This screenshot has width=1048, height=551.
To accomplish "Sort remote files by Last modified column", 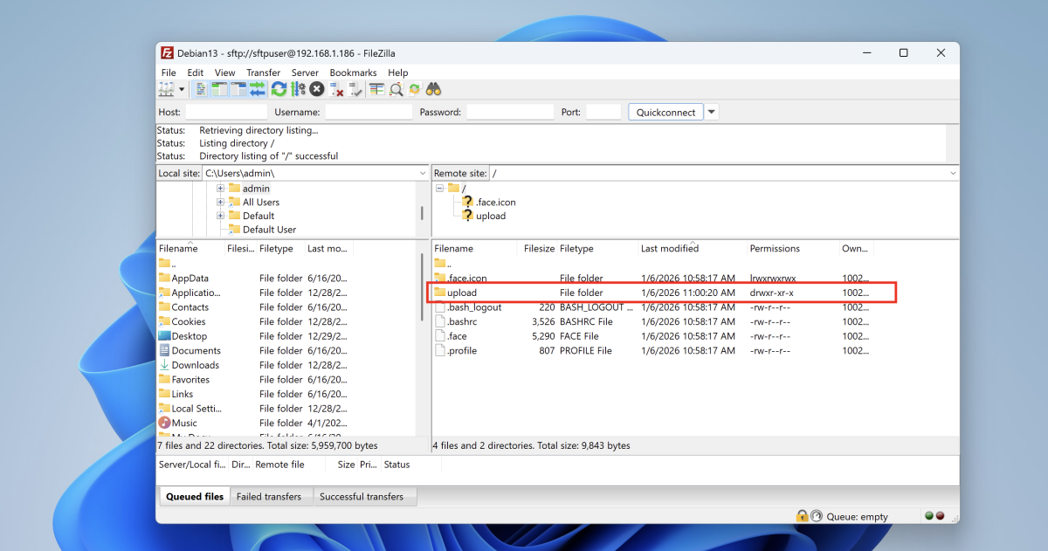I will click(x=670, y=249).
